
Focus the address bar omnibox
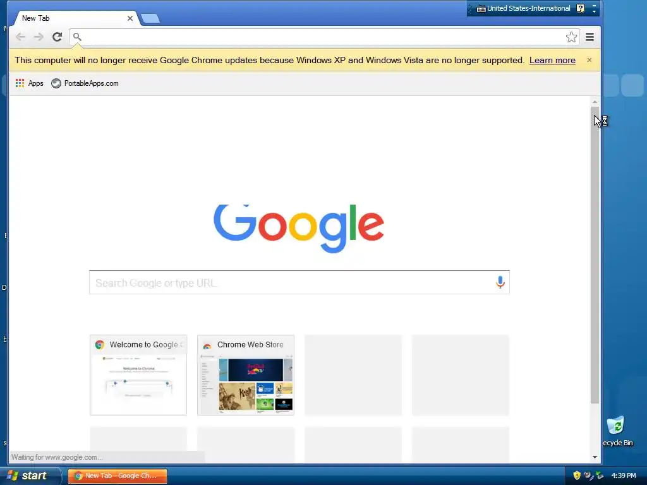tap(324, 37)
